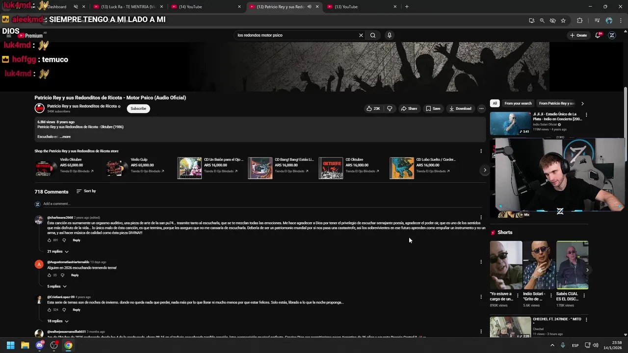
Task: Save the video to a playlist
Action: [433, 108]
